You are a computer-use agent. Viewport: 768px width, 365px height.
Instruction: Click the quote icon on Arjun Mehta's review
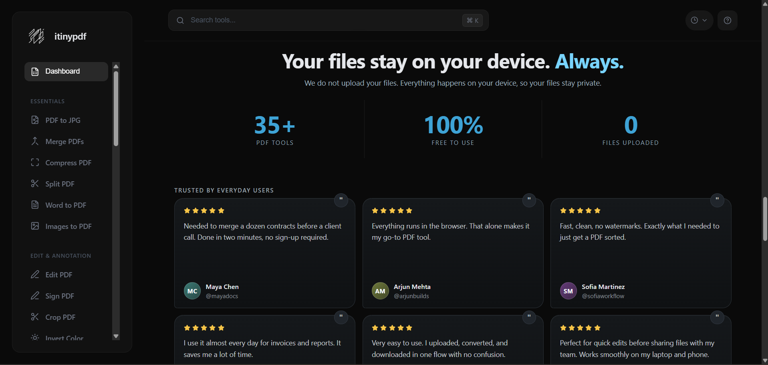528,200
